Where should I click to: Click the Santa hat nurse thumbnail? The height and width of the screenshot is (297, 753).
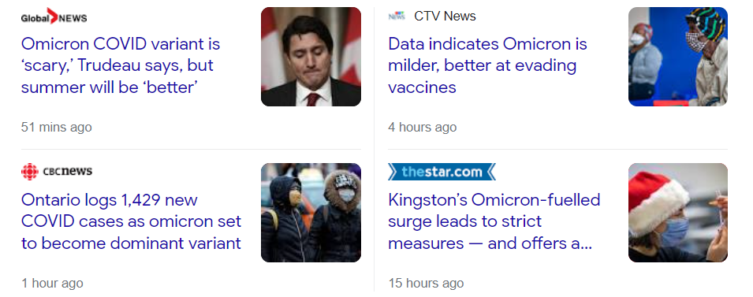[677, 213]
